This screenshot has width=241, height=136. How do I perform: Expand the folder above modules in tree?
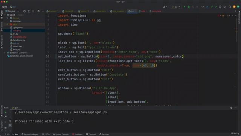click(x=8, y=18)
